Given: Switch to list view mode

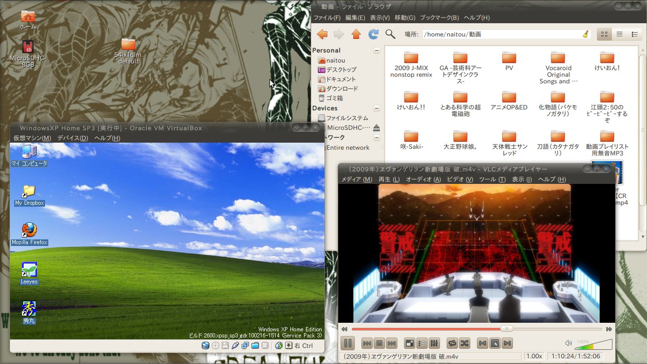Looking at the screenshot, I should (619, 34).
